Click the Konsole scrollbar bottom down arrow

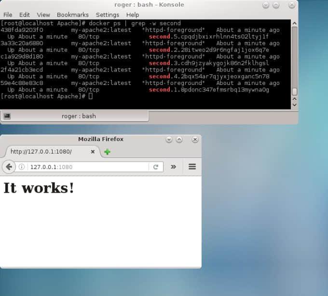[x=295, y=105]
